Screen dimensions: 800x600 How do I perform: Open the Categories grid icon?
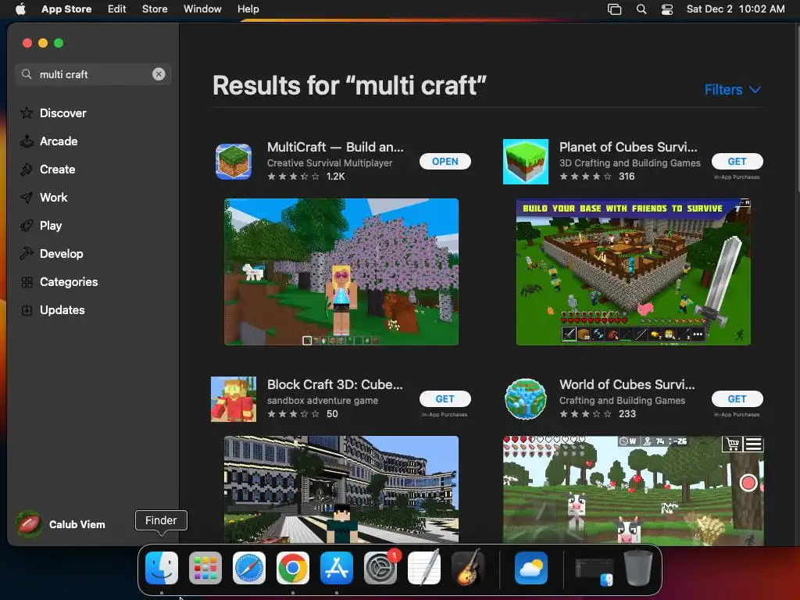[27, 281]
